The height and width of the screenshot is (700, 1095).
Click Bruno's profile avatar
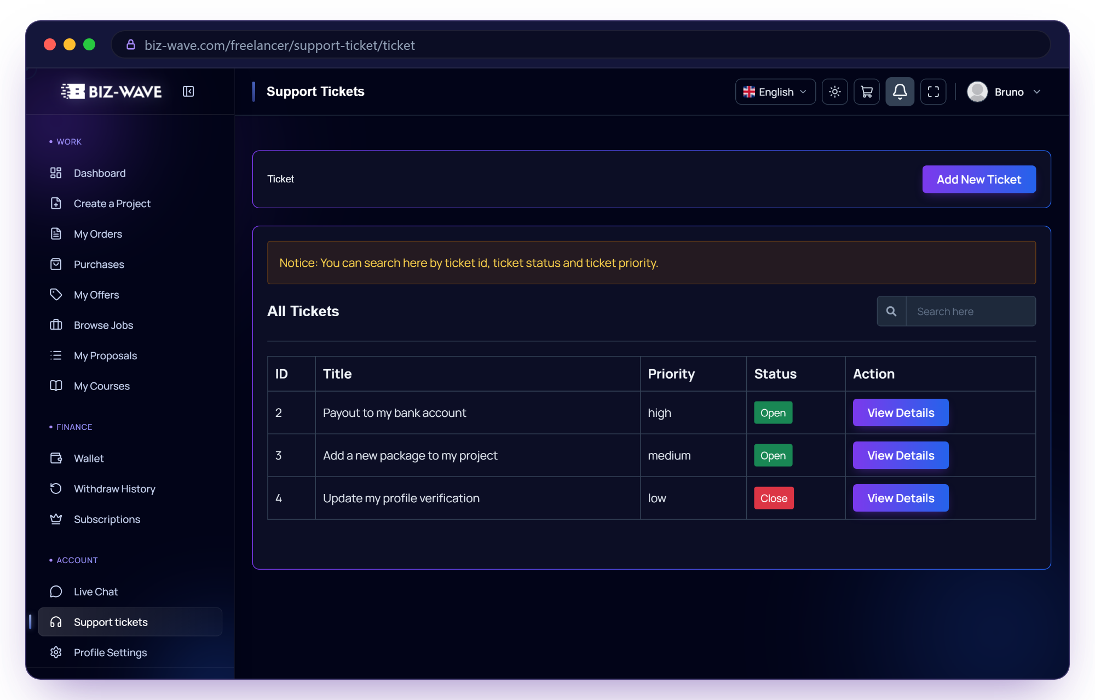coord(977,91)
